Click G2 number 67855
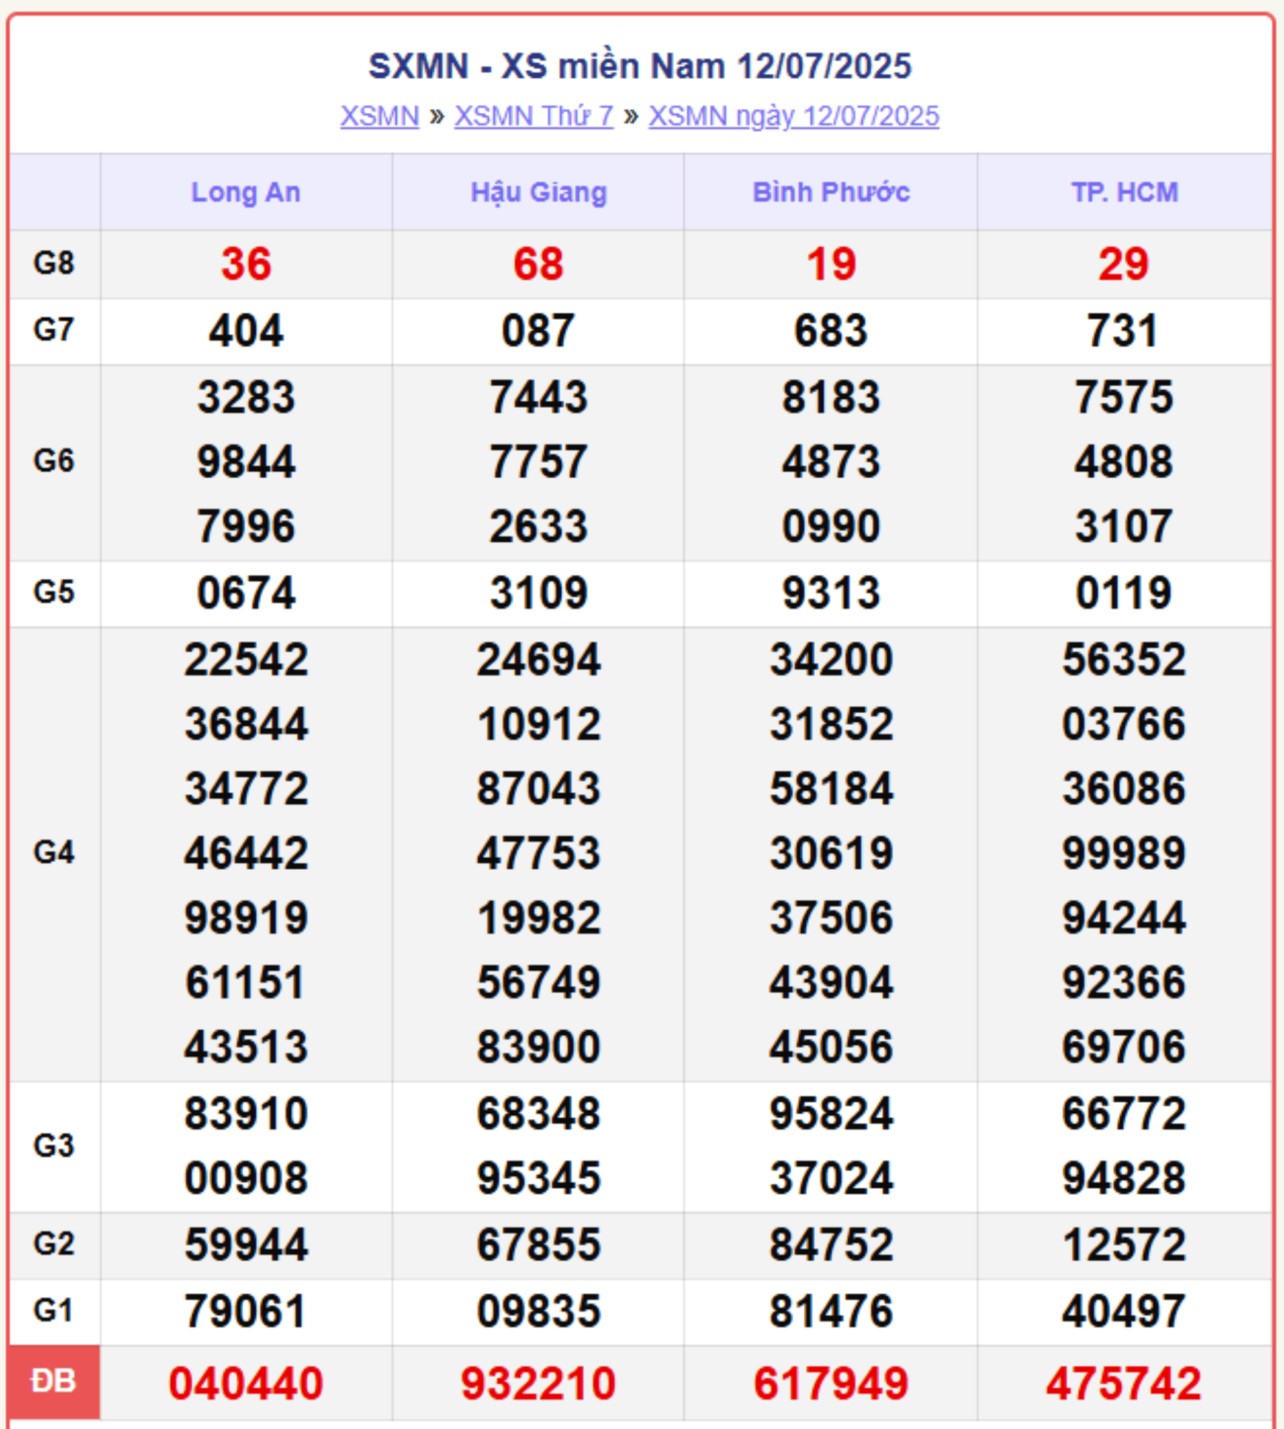 (x=538, y=1244)
